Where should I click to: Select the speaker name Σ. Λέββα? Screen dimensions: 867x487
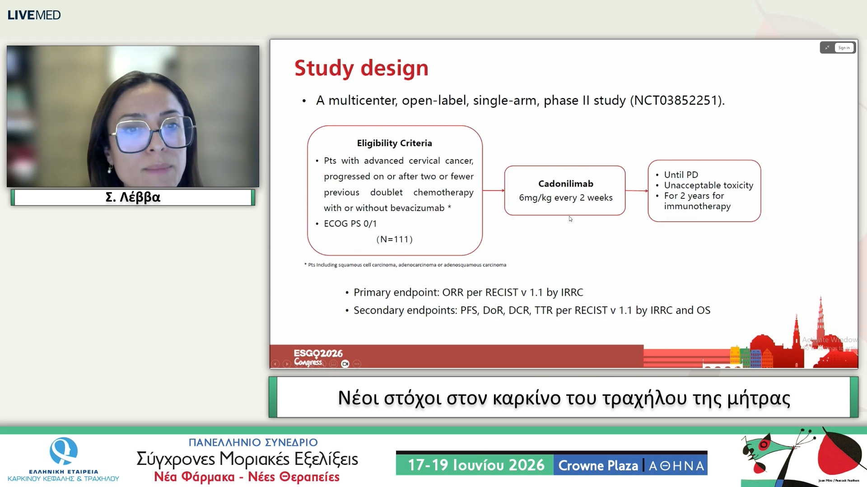(x=133, y=197)
